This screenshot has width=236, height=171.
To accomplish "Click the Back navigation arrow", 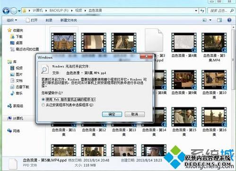I will [6, 11].
